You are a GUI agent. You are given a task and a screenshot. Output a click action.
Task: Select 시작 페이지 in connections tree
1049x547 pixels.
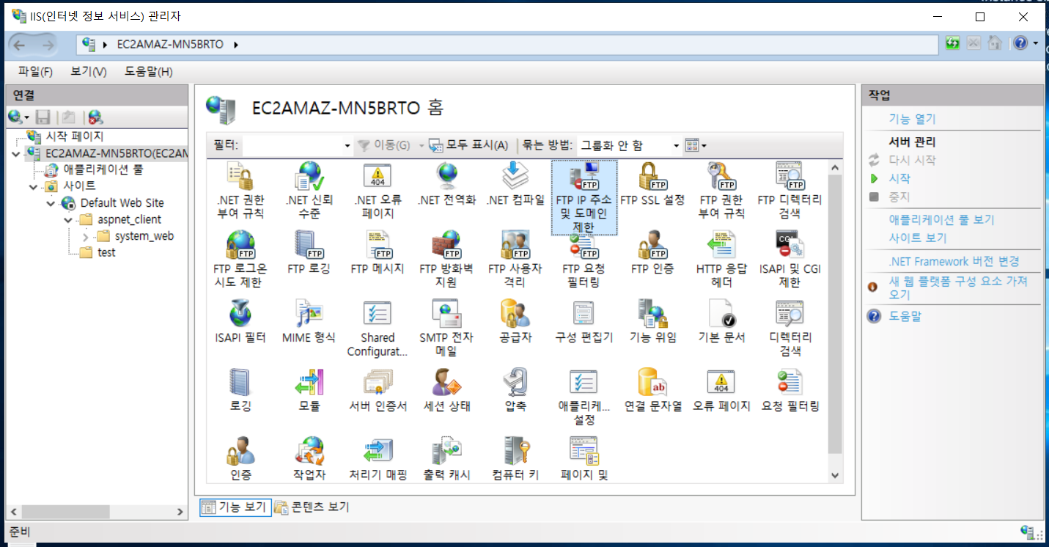click(x=75, y=136)
